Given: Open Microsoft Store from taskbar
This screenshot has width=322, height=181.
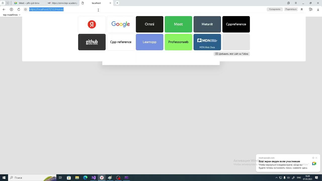Looking at the screenshot, I should (x=69, y=178).
